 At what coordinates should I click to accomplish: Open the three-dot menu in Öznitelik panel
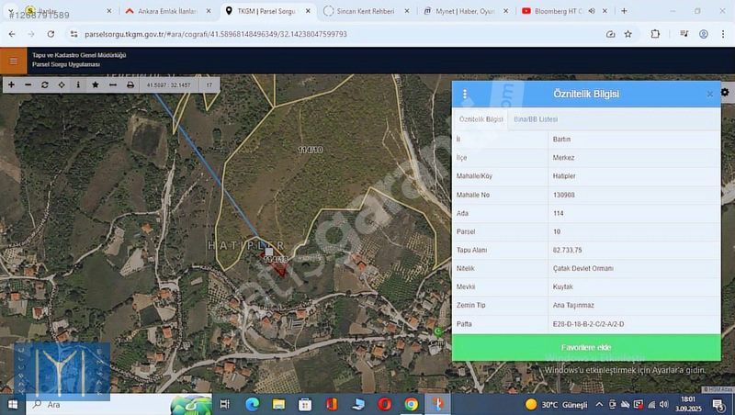(x=465, y=94)
